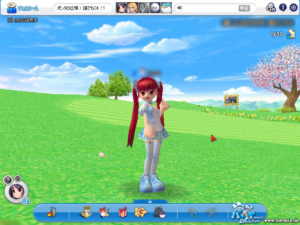Click the gift box with card icon

[104, 212]
